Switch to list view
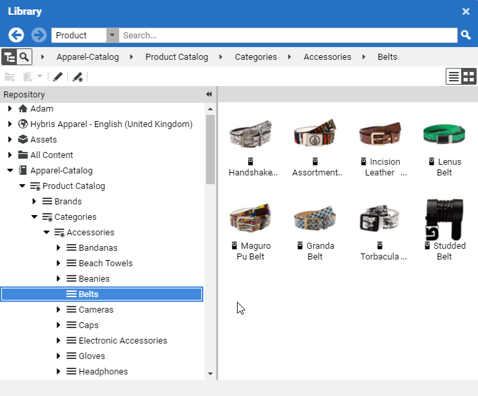Screen dimensions: 478x396 click(x=454, y=76)
